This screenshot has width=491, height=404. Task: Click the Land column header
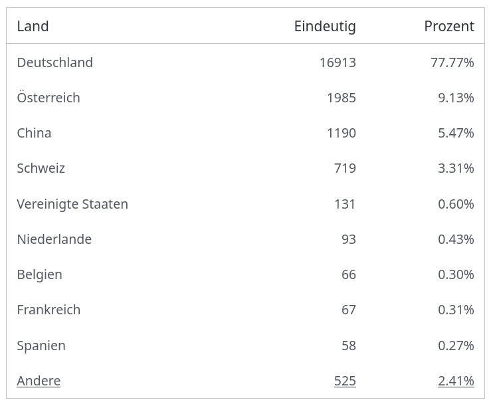coord(33,26)
